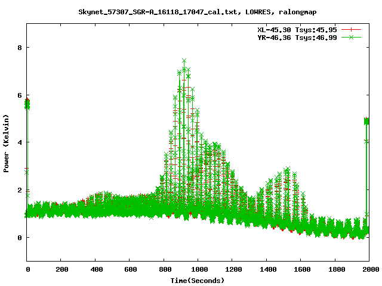
Task: Click the x-axis tick label '200'
Action: click(62, 269)
